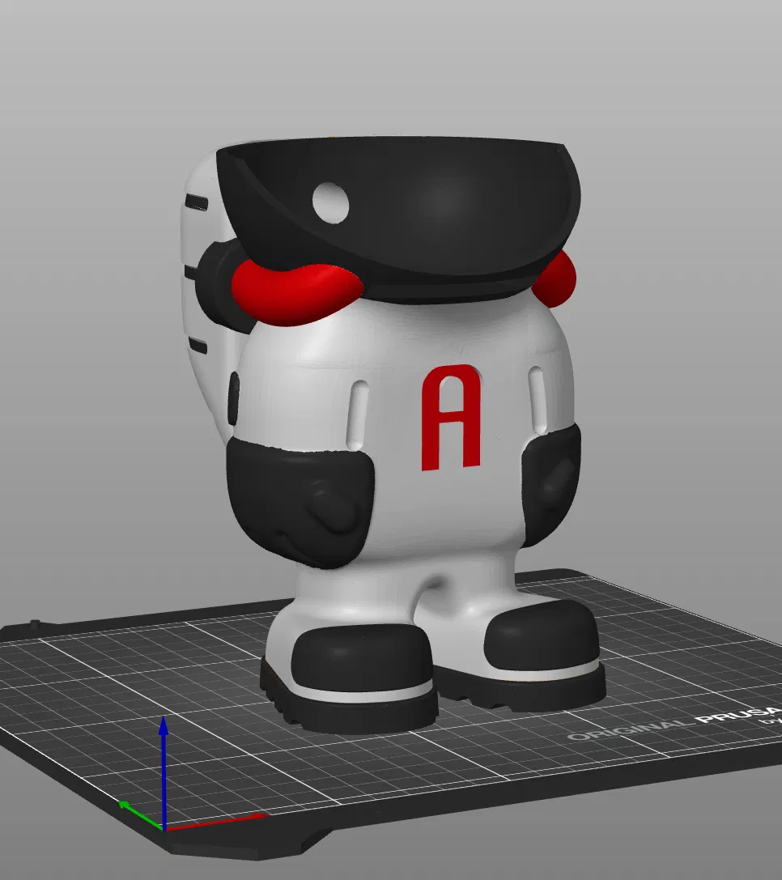The width and height of the screenshot is (782, 880).
Task: Click the vertical slot left of the letter A
Action: (358, 414)
